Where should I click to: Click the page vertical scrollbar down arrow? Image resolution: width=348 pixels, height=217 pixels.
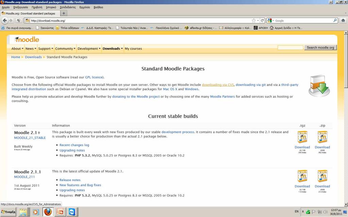point(346,204)
